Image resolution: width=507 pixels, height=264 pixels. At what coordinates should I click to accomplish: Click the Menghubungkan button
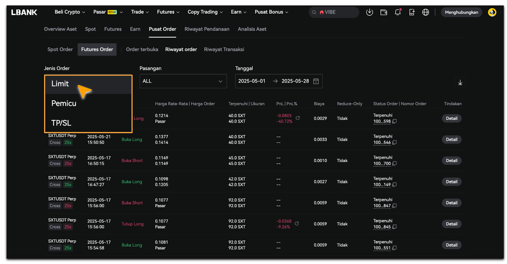tap(461, 12)
